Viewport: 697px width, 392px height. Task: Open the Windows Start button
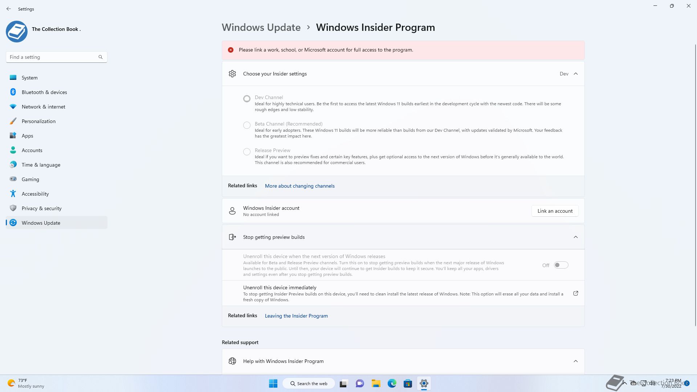click(x=273, y=383)
